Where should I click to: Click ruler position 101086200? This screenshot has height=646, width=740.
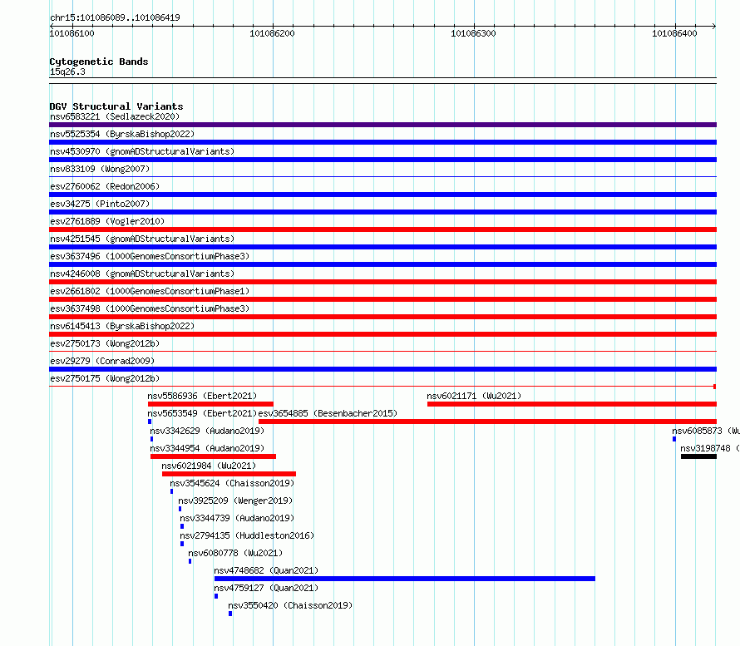273,33
